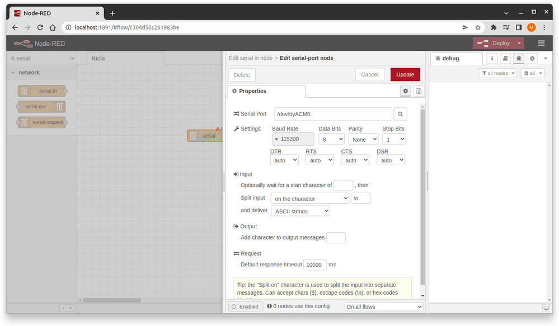Select the serial in palette node
Screen dimensions: 559x326
point(42,91)
